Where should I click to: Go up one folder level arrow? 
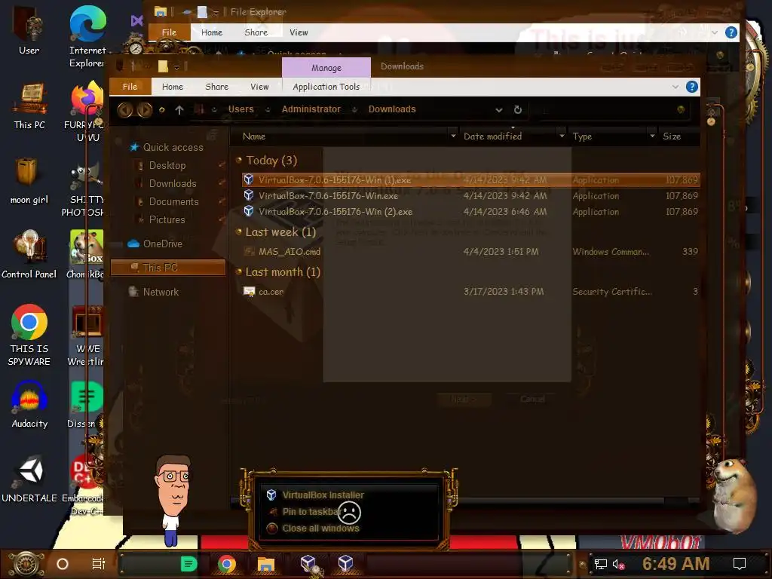coord(179,110)
